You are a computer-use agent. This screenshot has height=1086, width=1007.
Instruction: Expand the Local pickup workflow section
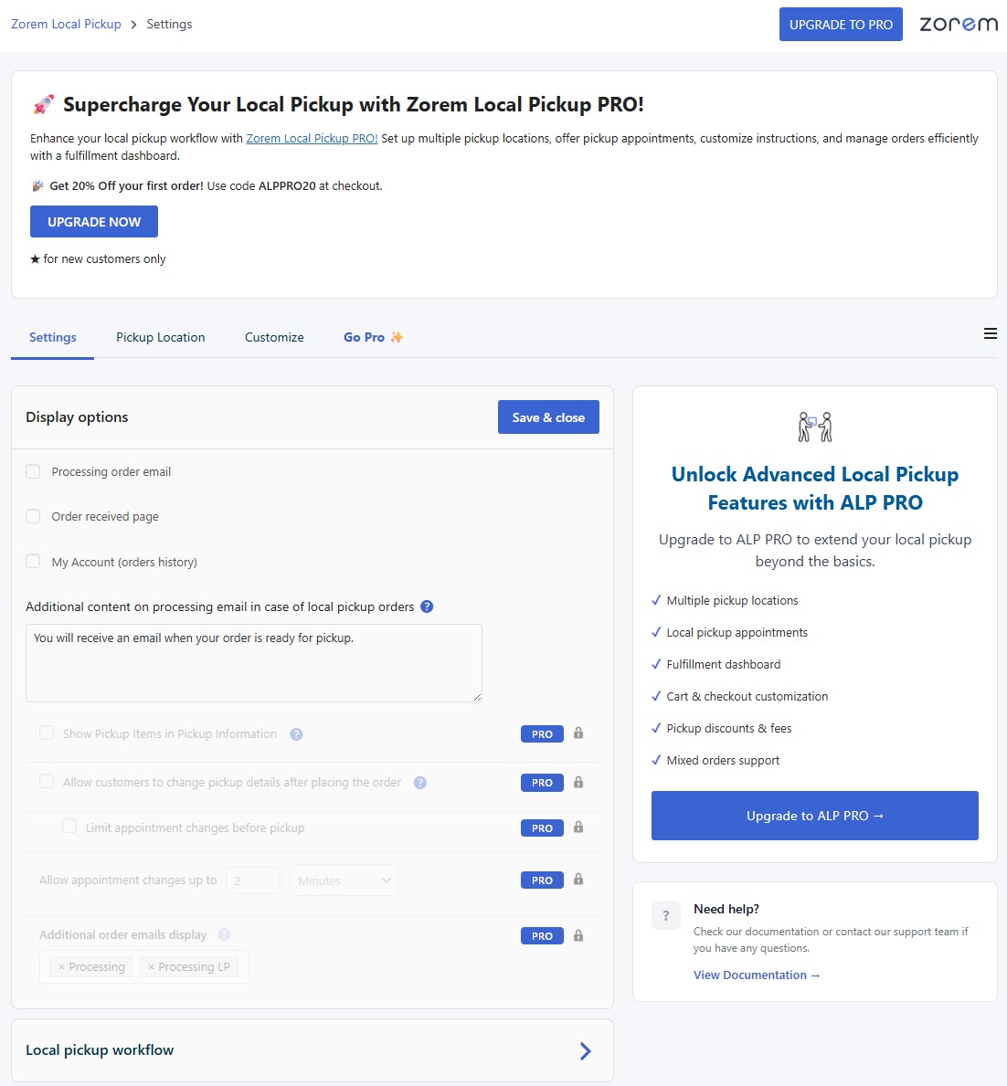tap(312, 1050)
